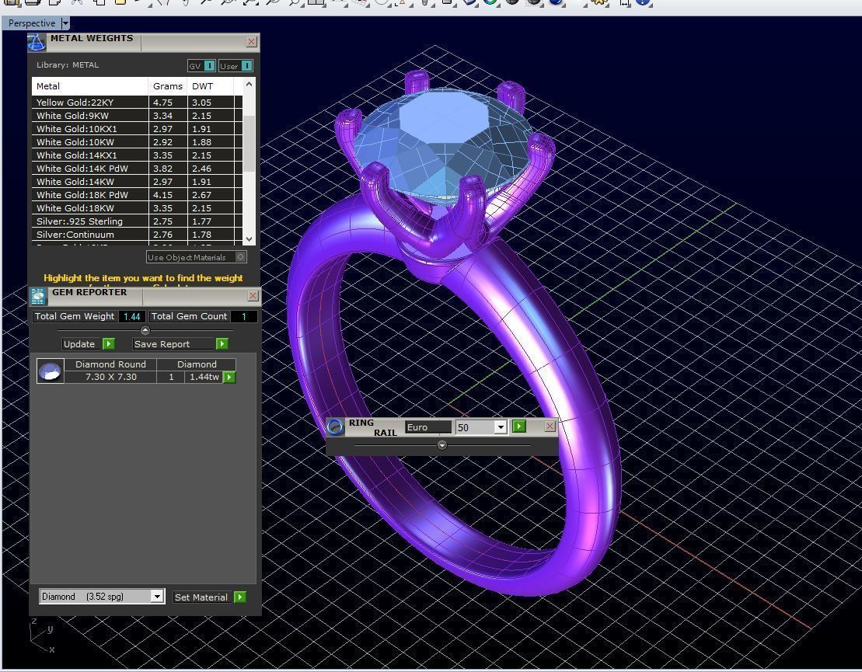Click the Grams column header

click(168, 86)
